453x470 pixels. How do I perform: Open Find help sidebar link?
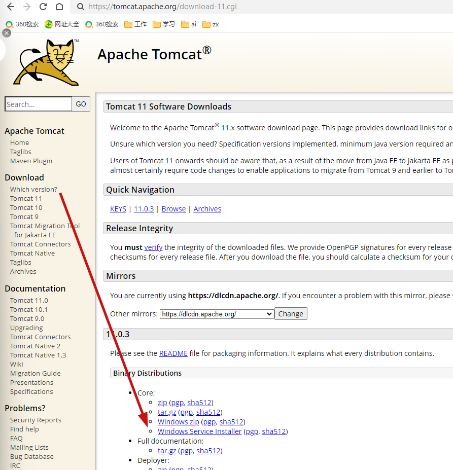click(24, 429)
